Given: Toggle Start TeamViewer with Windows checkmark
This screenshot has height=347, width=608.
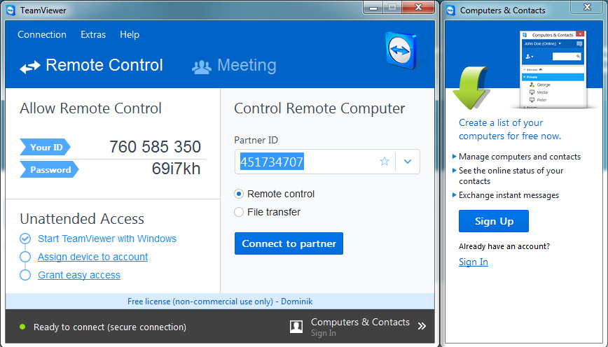Looking at the screenshot, I should pos(25,239).
